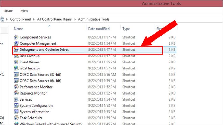Click the Task Scheduler clock icon
223x125 pixels.
[16, 118]
